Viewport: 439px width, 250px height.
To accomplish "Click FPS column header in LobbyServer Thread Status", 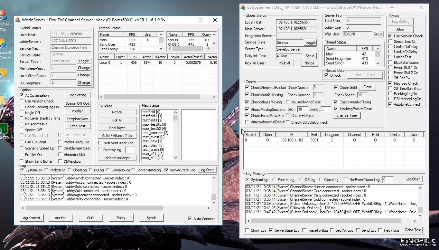I will point(365,49).
